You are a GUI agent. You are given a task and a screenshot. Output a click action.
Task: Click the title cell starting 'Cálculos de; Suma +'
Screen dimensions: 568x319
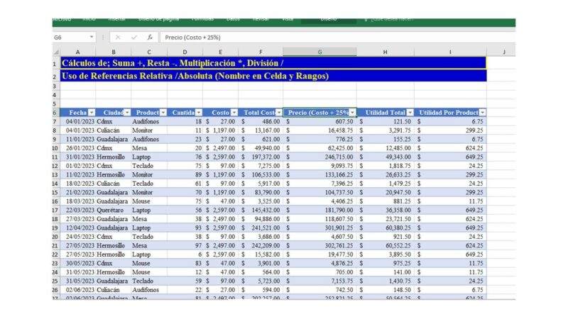273,63
